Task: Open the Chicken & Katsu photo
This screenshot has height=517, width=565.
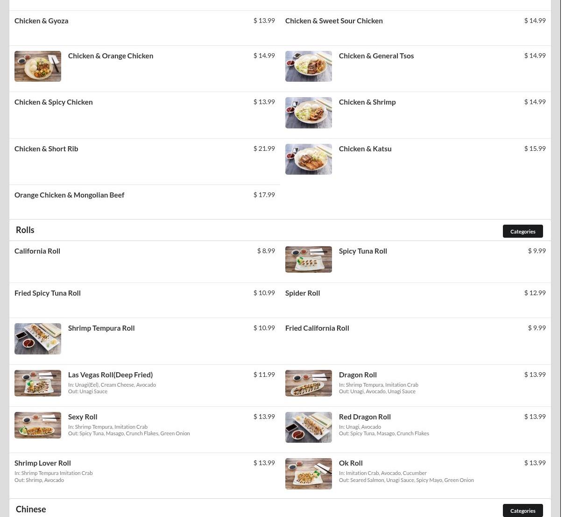Action: pyautogui.click(x=309, y=159)
